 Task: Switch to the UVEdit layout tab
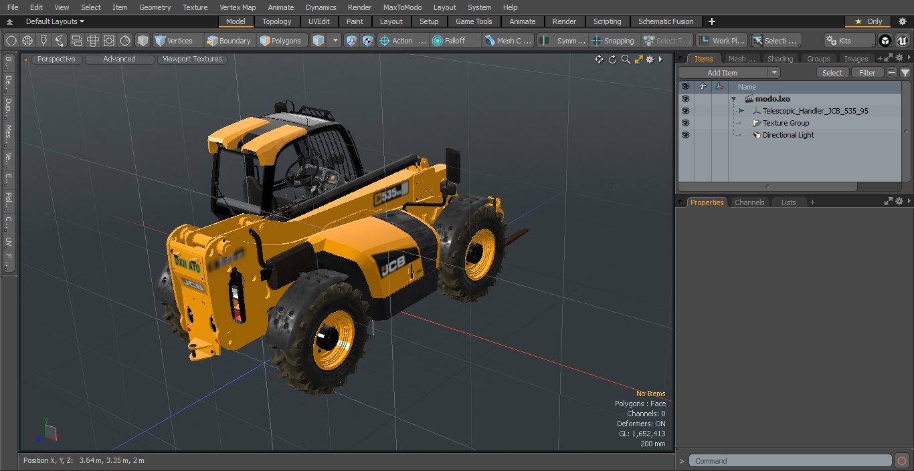coord(319,21)
